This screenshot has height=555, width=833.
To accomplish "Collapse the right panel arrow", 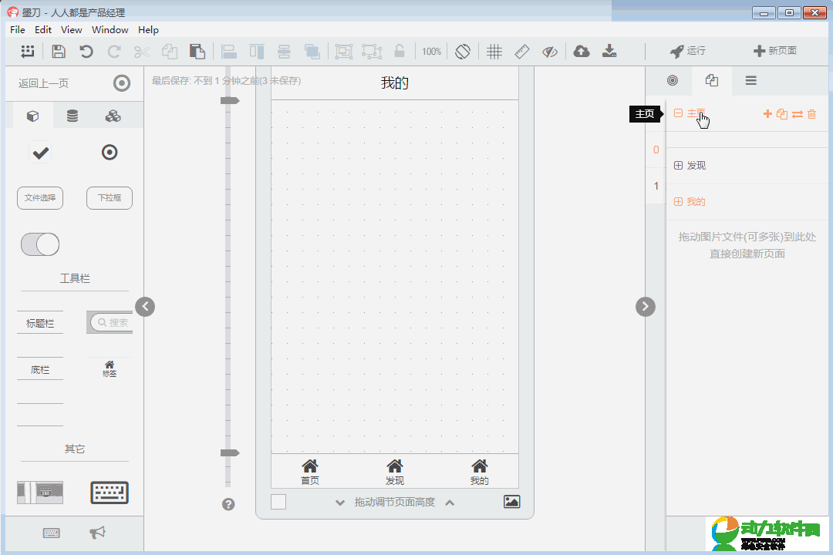I will 646,307.
